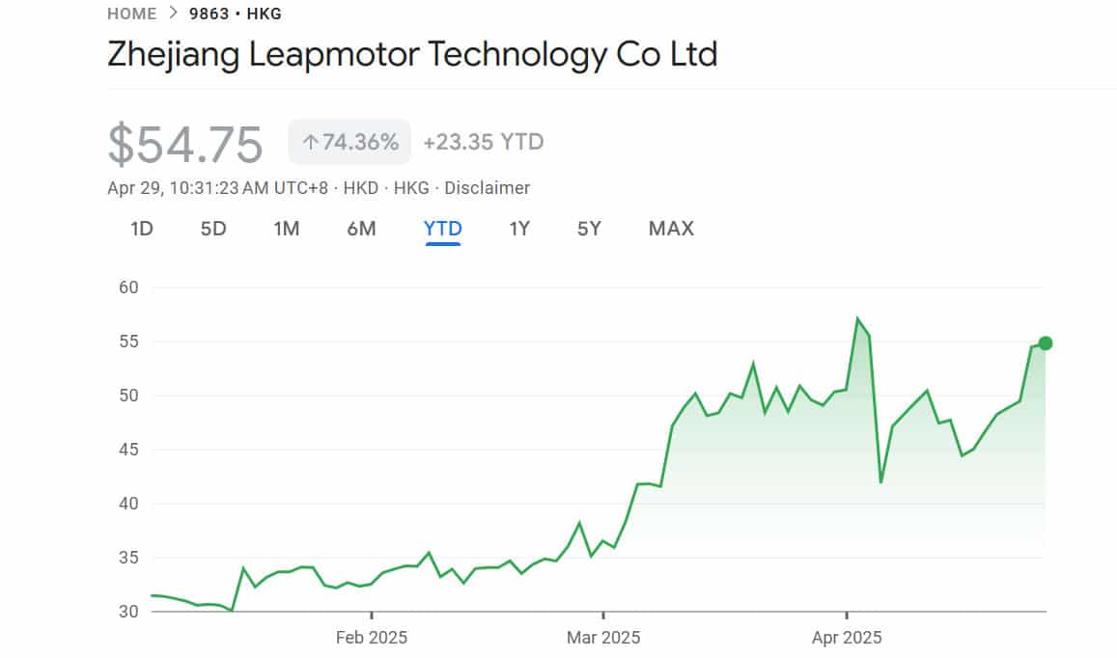Click the green stock price line peak

(x=857, y=316)
